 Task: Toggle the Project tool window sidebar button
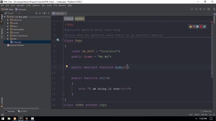pyautogui.click(x=2, y=18)
